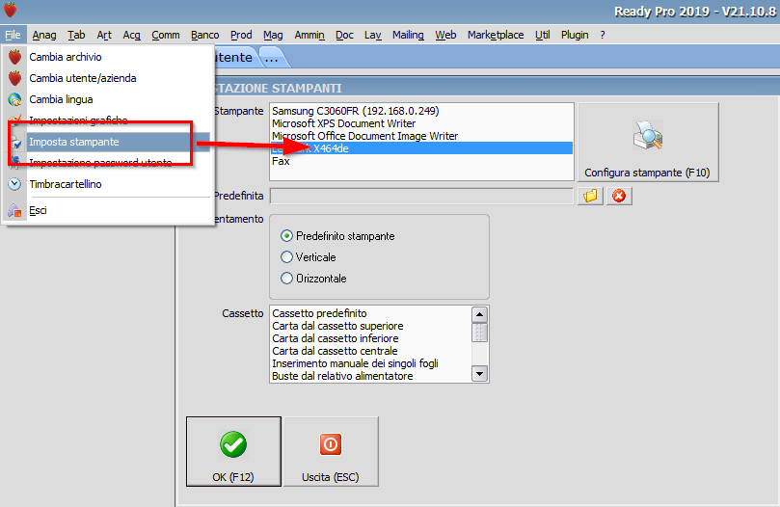The width and height of the screenshot is (780, 507).
Task: Open the Marketplace menu
Action: coord(496,35)
